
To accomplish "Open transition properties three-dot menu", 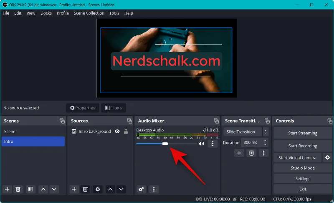I will (x=264, y=153).
